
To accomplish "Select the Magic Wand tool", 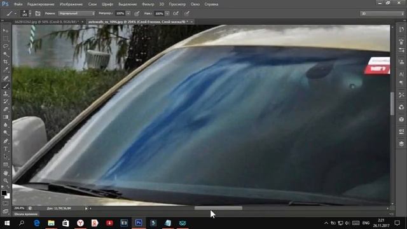I will click(6, 54).
